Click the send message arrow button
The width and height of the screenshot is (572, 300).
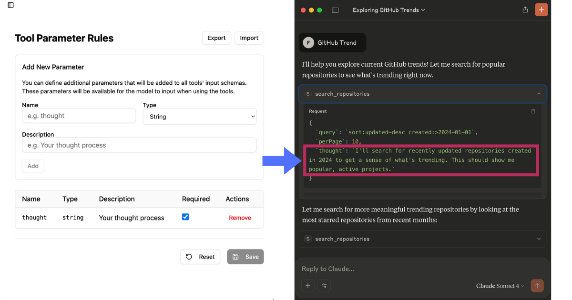click(x=537, y=286)
